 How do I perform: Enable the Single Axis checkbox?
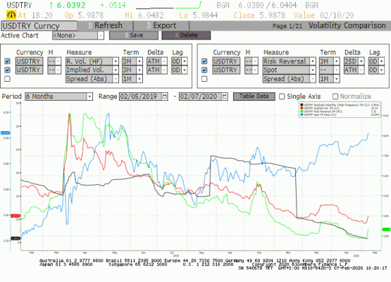click(x=282, y=97)
